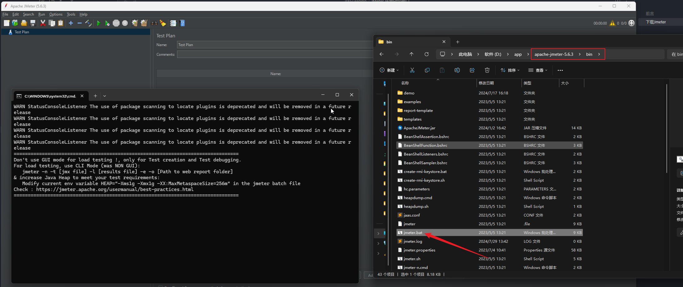Open 排序 sort dropdown in Explorer
Image resolution: width=683 pixels, height=287 pixels.
pos(510,70)
